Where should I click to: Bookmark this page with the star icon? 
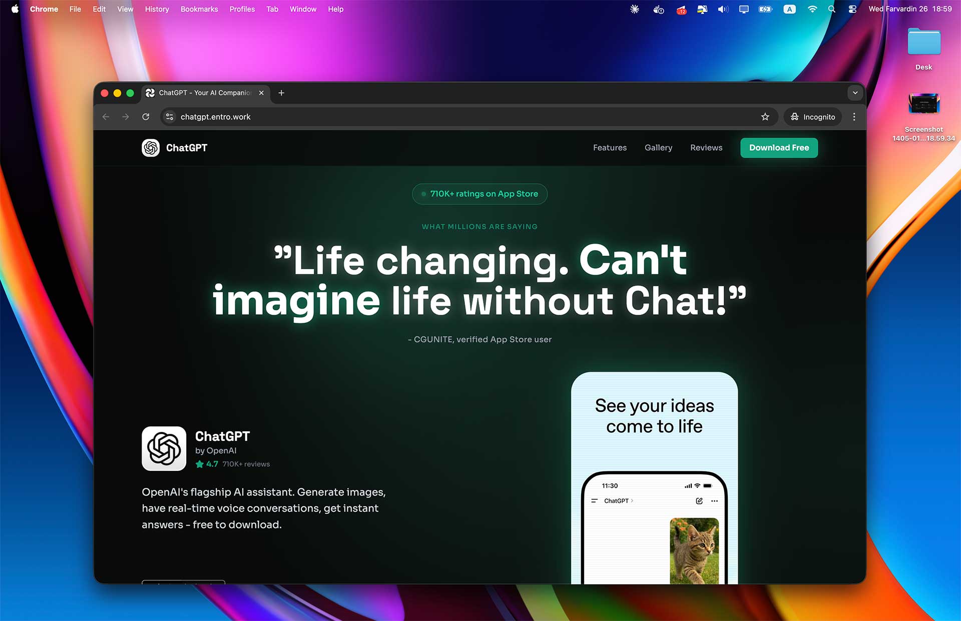[x=765, y=117]
